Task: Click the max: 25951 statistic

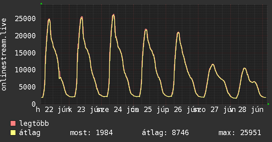Action: (240, 133)
